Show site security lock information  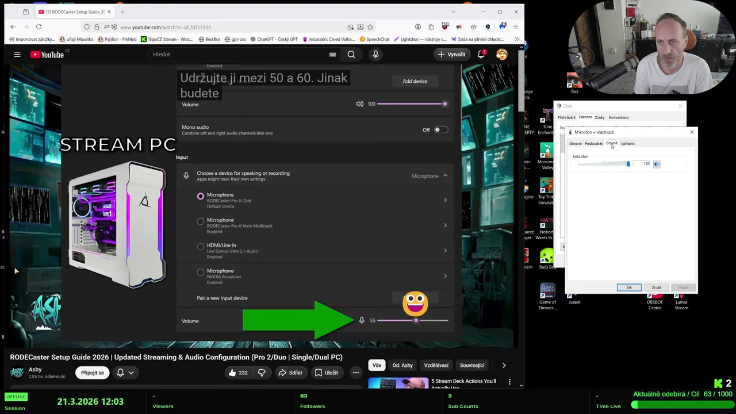point(97,27)
